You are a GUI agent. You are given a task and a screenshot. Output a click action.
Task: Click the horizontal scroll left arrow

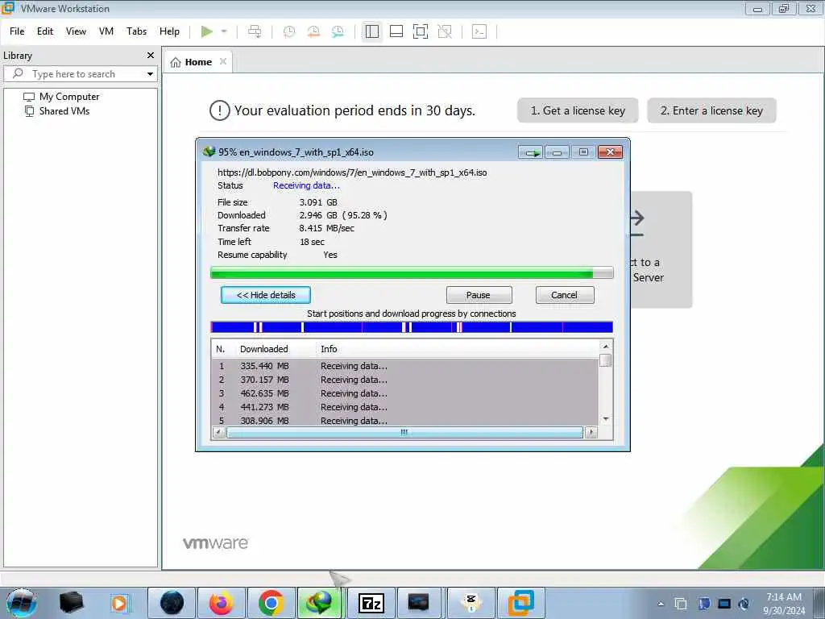218,433
